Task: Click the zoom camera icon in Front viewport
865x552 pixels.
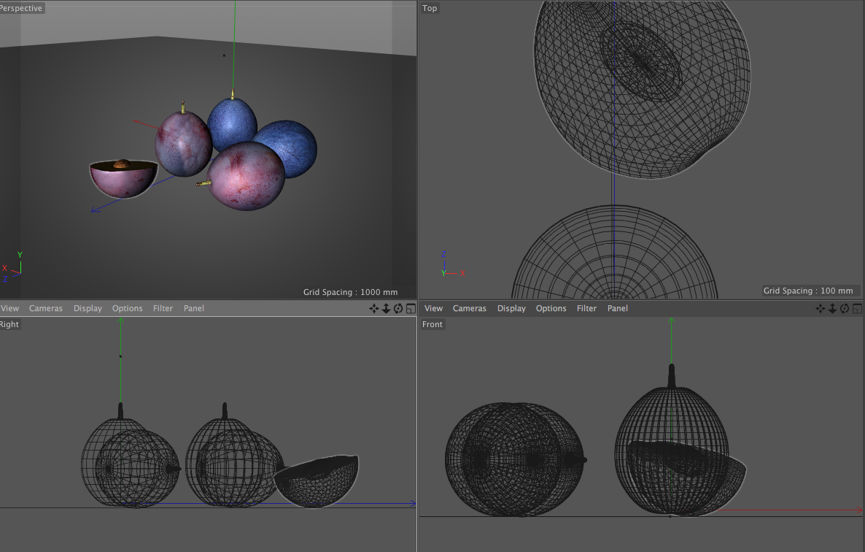Action: tap(833, 309)
